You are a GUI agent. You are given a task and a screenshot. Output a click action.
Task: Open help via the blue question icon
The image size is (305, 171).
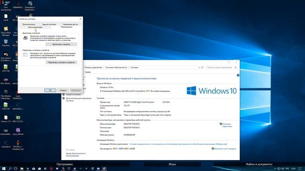tap(238, 75)
